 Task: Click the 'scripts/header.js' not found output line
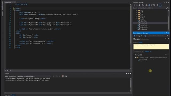click(28, 78)
